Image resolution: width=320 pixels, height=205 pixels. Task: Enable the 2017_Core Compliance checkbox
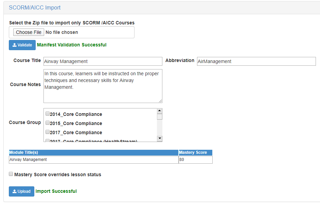click(x=48, y=132)
